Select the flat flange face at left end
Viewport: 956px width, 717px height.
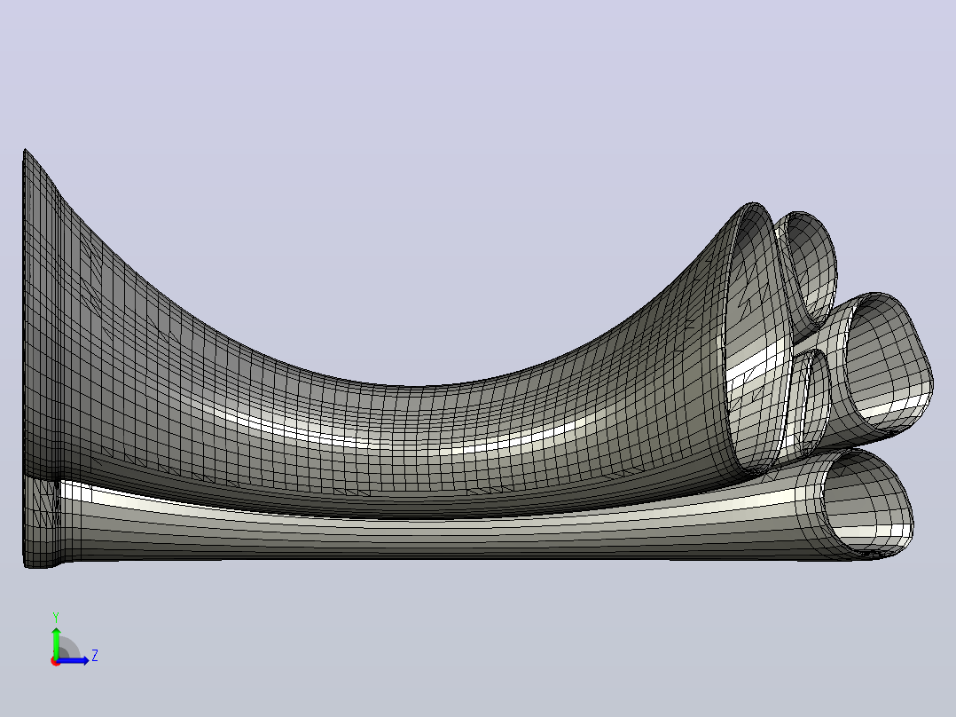click(x=40, y=360)
